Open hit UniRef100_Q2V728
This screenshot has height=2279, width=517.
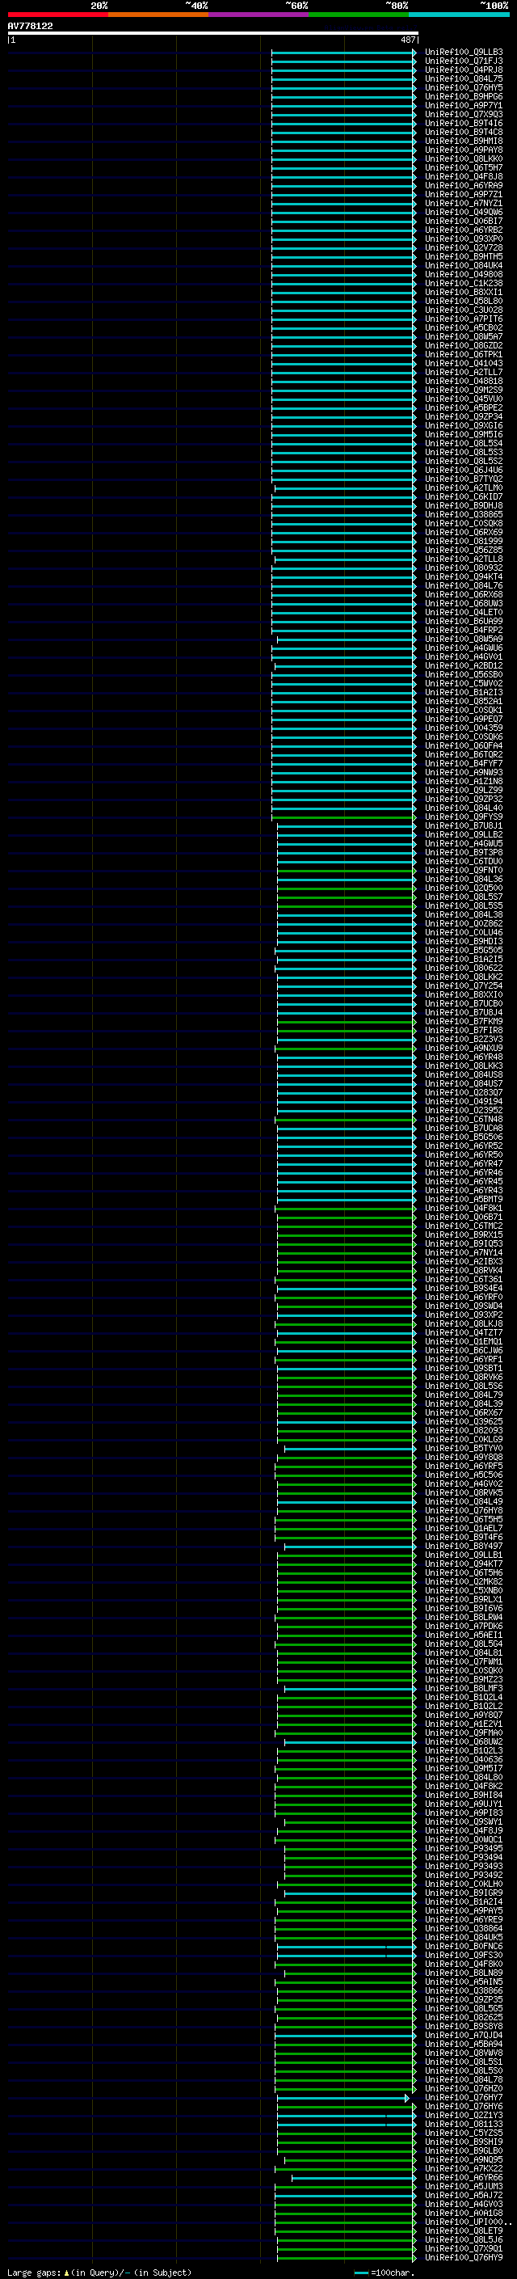464,247
